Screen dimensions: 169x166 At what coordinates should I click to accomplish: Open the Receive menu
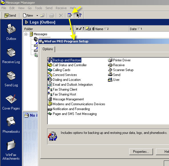pyautogui.click(x=61, y=8)
